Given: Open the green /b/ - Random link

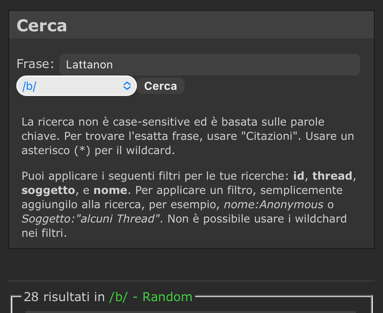Looking at the screenshot, I should pyautogui.click(x=150, y=297).
